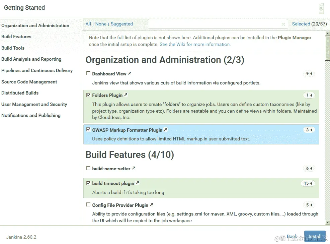The image size is (330, 244).
Task: Click the OWASP Markup Formatter Plugin title
Action: point(127,130)
